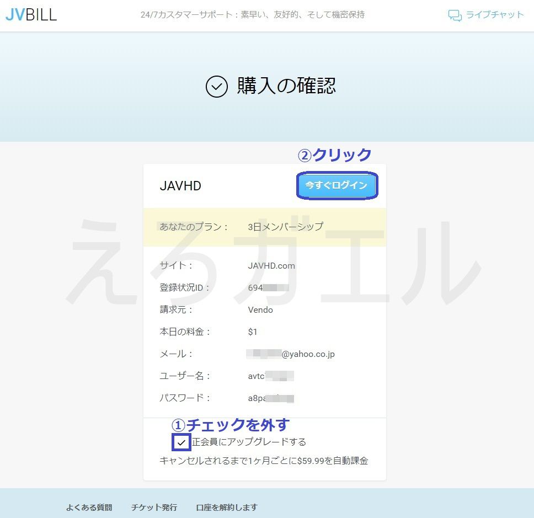
Task: Click the あなたのプラン label
Action: click(194, 227)
